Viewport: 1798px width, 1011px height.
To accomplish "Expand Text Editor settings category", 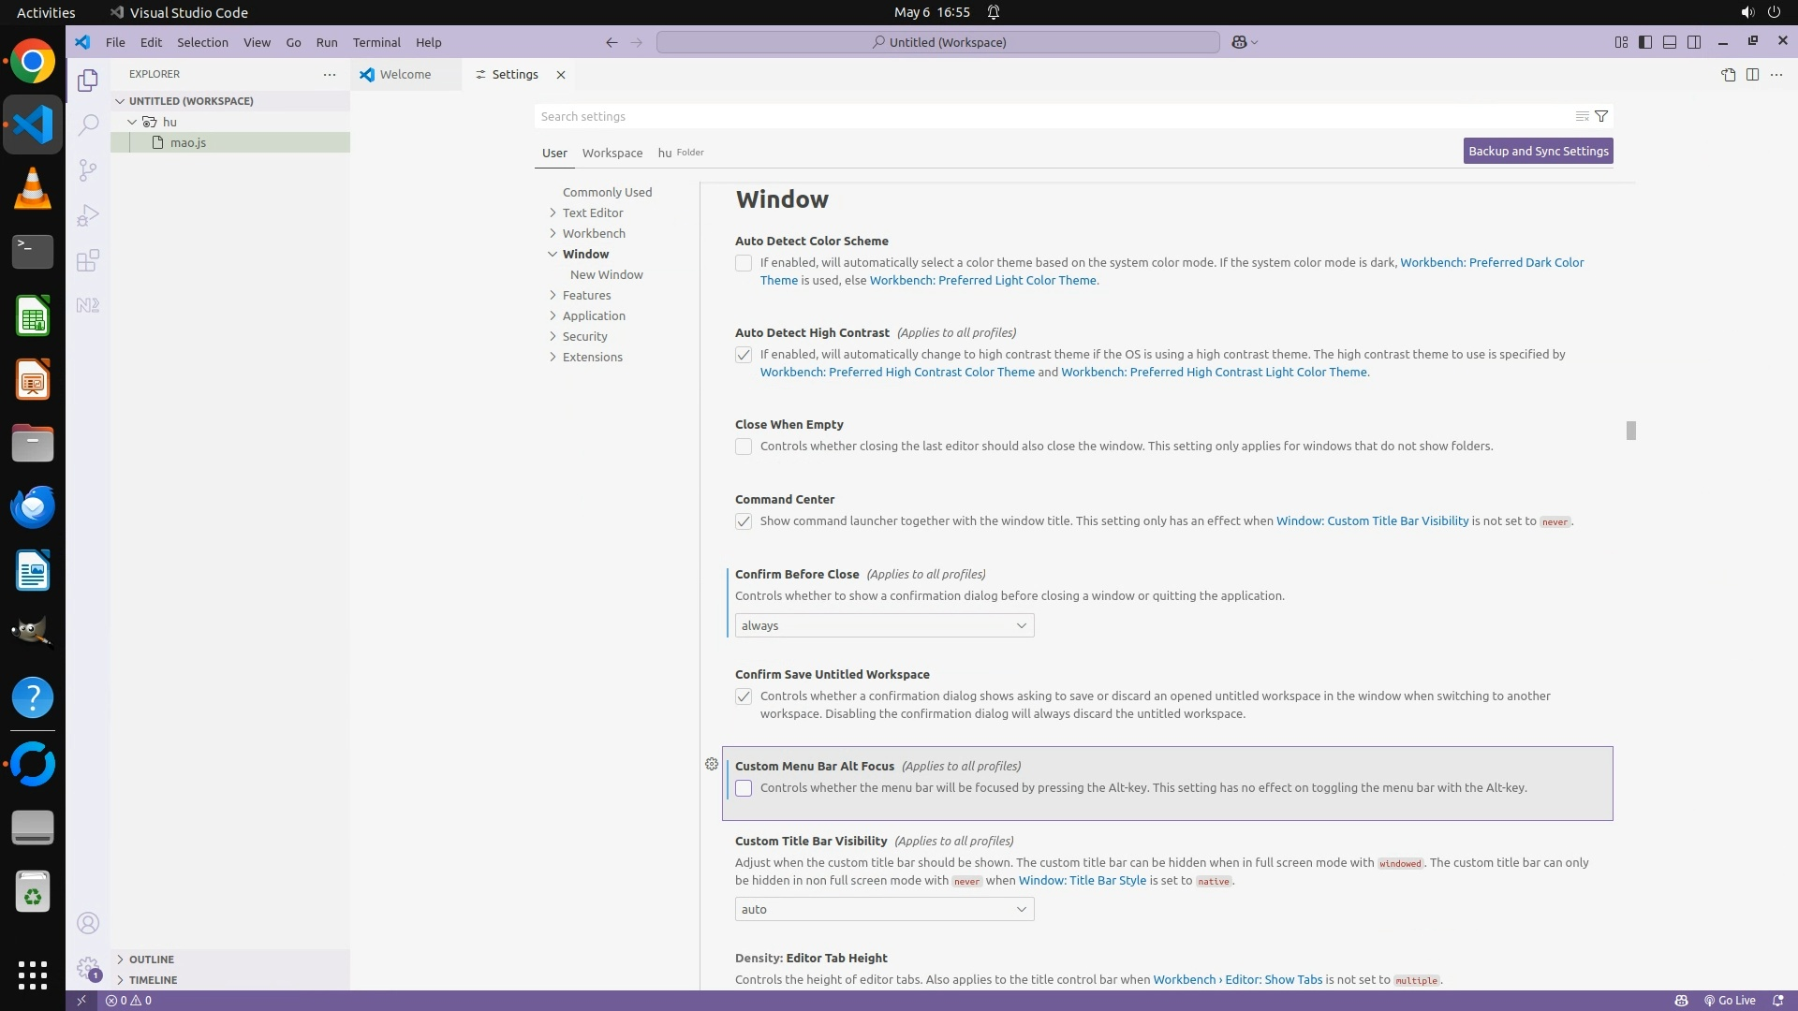I will (593, 212).
